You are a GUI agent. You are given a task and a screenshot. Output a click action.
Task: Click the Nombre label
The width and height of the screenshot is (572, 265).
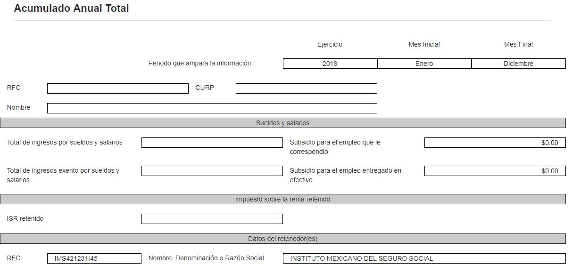tap(18, 107)
